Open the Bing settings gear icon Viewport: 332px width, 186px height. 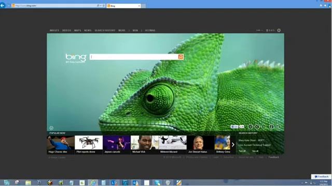(279, 30)
